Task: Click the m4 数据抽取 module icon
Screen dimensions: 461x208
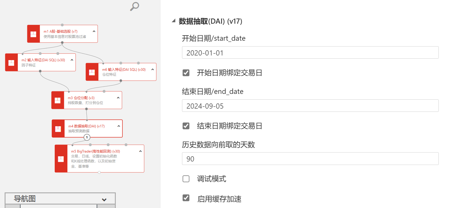Action: pos(58,129)
